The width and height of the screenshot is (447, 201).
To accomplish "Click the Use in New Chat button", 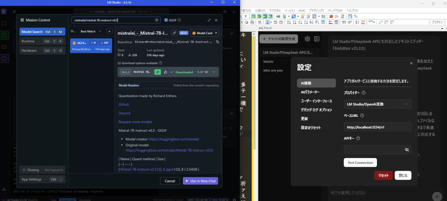I will pos(200,181).
